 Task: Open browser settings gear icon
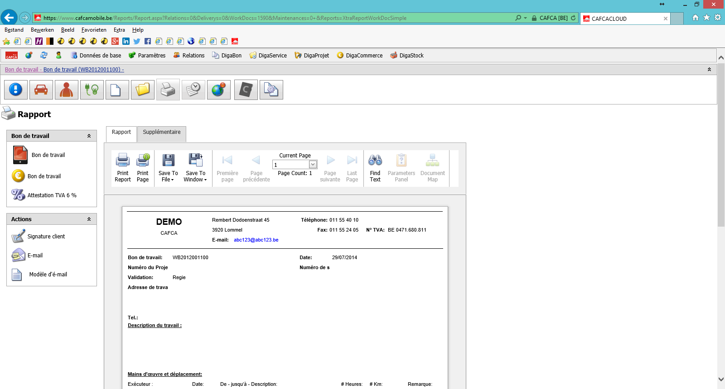(718, 18)
